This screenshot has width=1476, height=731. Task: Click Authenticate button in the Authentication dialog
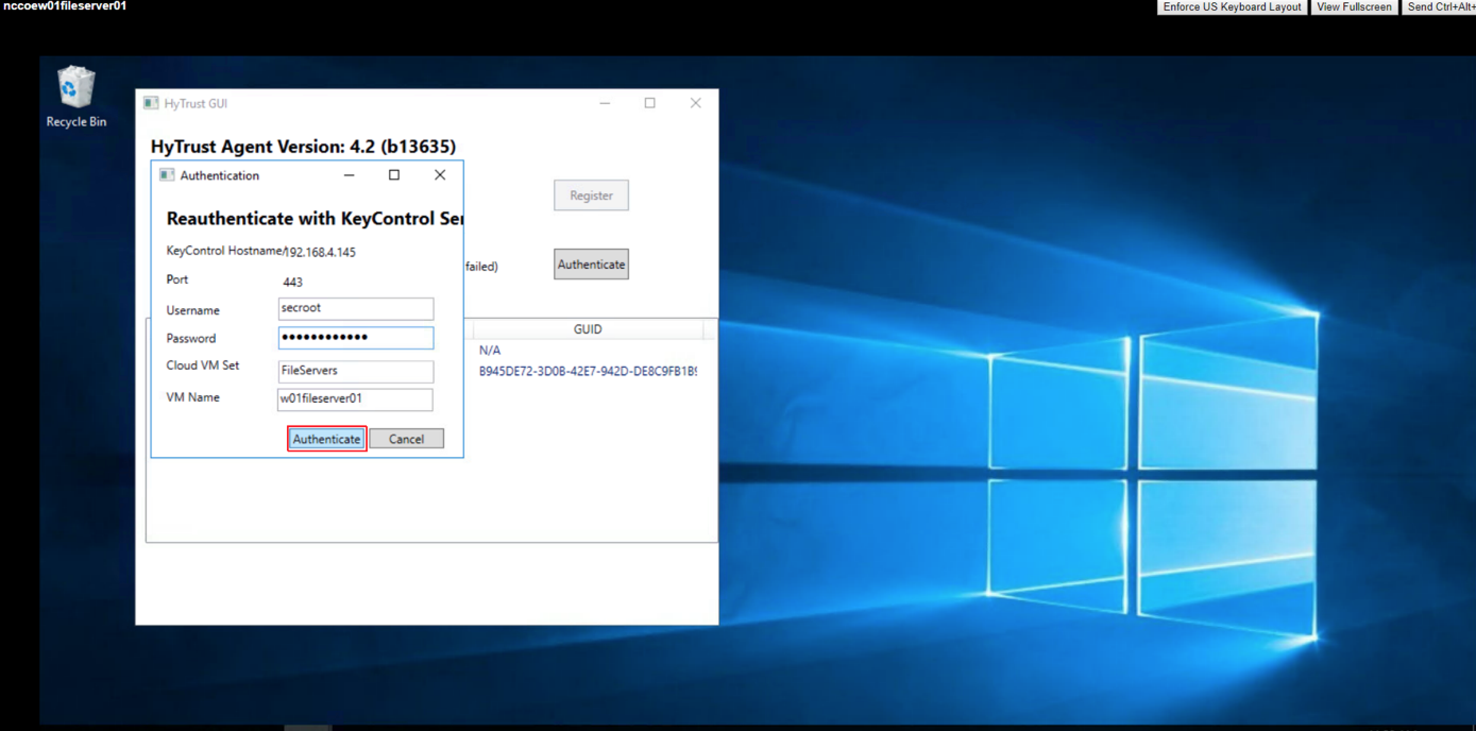(x=327, y=439)
